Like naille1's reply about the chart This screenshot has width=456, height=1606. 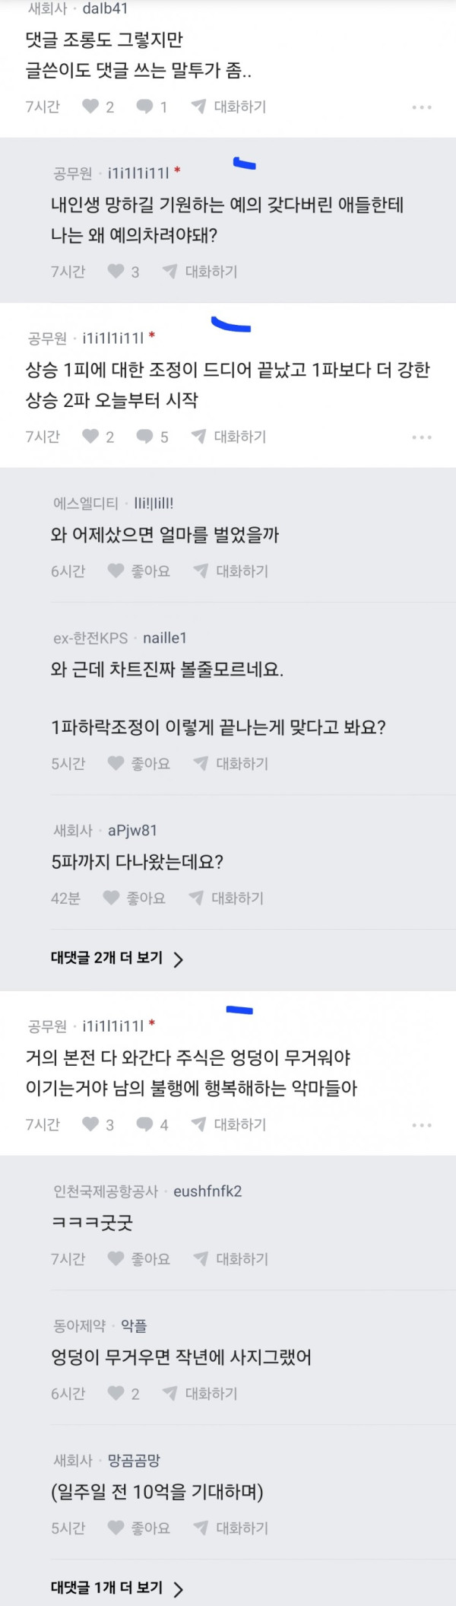click(139, 763)
